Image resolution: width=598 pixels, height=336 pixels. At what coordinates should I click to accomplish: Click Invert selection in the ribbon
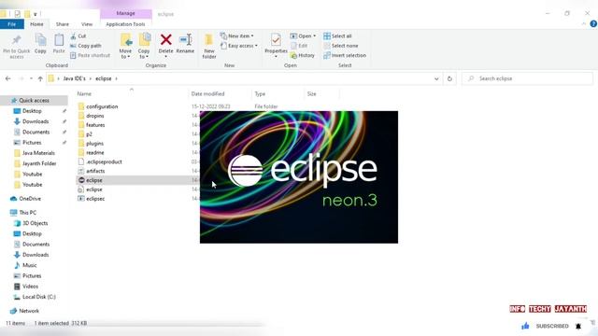[345, 55]
